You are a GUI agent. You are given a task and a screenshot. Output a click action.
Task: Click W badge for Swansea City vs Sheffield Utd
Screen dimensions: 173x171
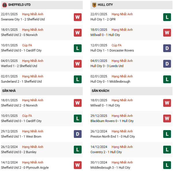[78, 17]
